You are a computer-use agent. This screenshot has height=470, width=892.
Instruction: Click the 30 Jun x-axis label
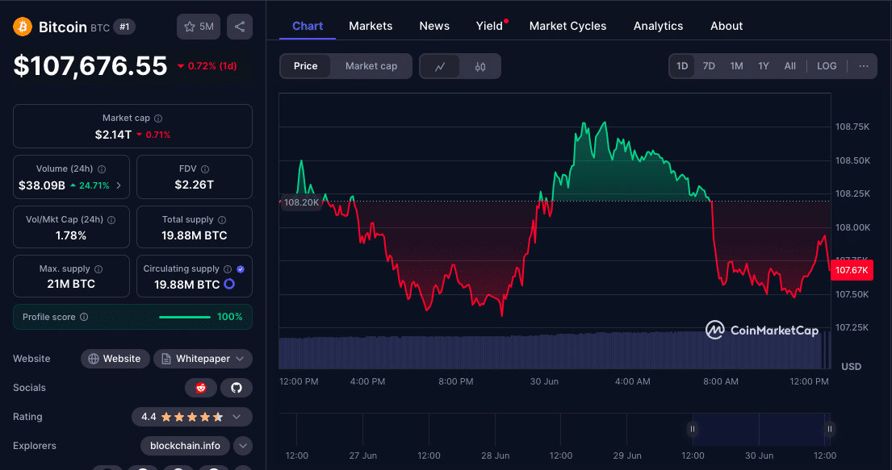tap(544, 381)
